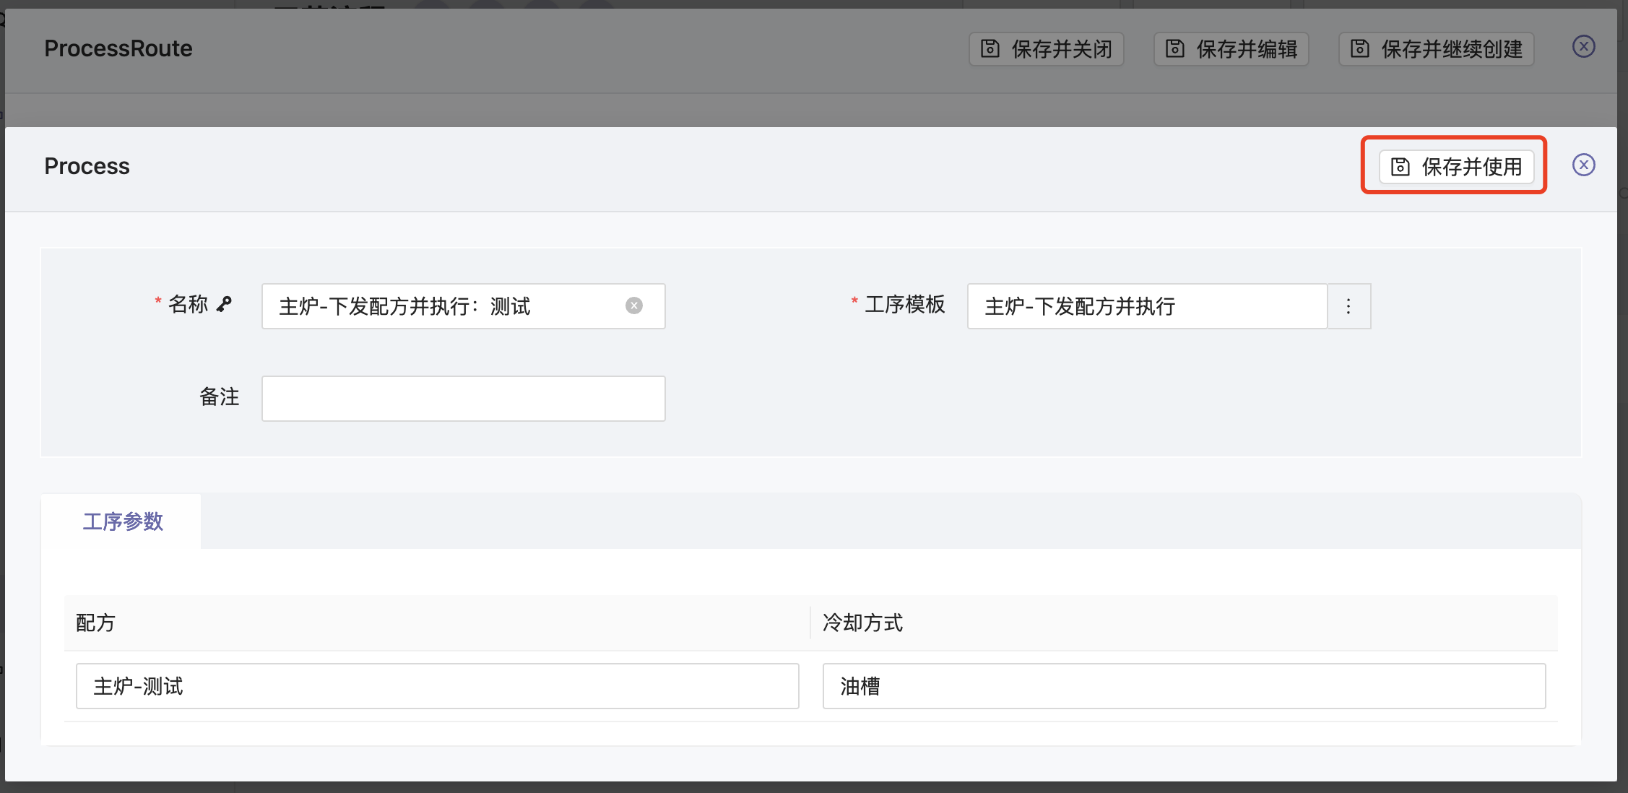The image size is (1628, 793).
Task: Click the key icon beside 名称 label
Action: pyautogui.click(x=225, y=304)
